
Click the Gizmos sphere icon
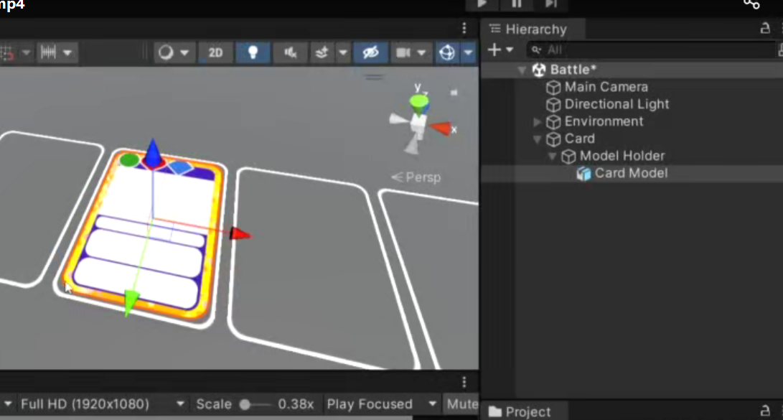tap(447, 52)
